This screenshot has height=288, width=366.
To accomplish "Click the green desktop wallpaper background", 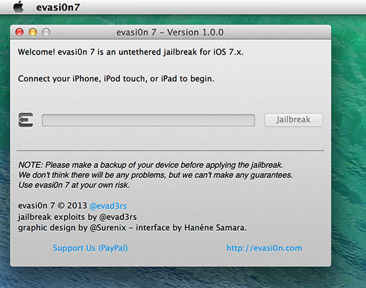I will [349, 140].
